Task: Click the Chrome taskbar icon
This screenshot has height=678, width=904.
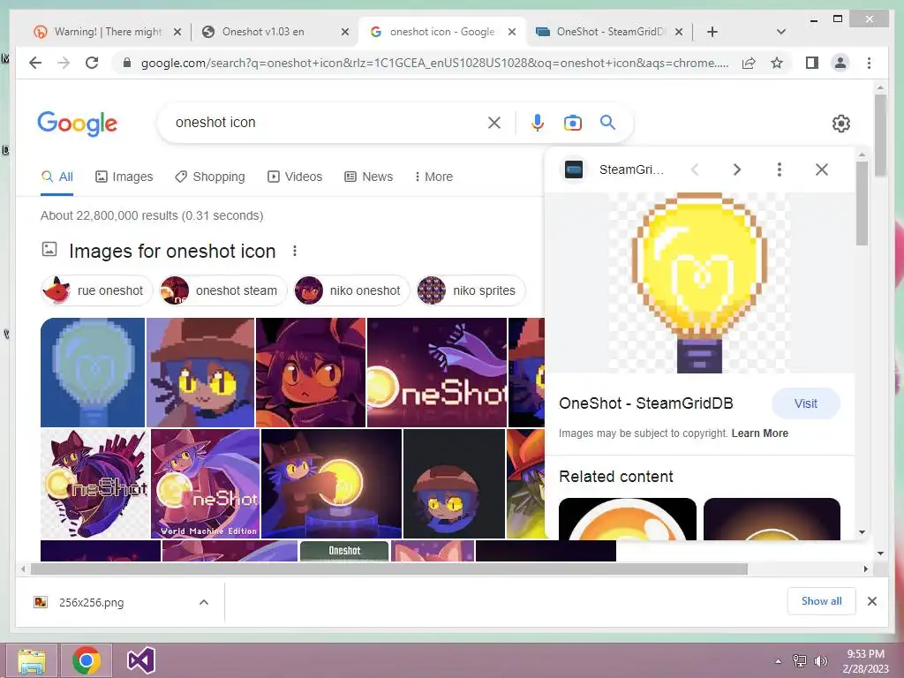Action: tap(86, 660)
